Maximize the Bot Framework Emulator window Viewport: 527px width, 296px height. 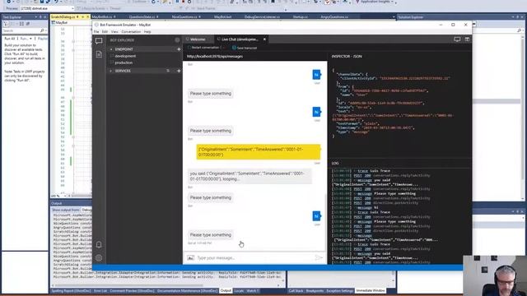(x=453, y=25)
